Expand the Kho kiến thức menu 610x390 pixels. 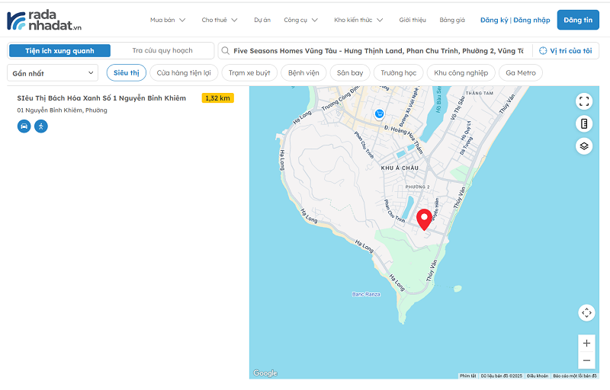pyautogui.click(x=358, y=20)
